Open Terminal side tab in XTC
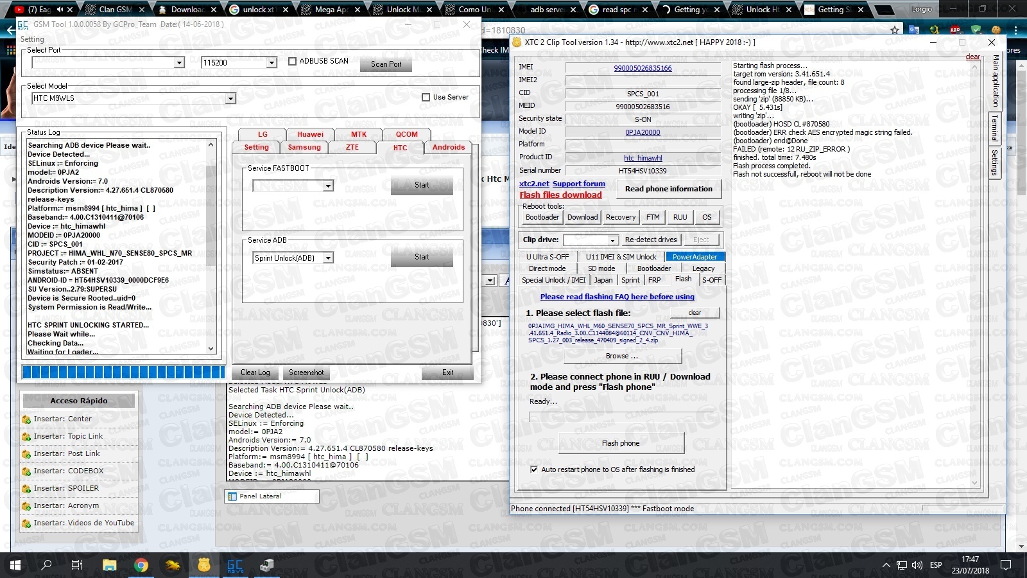The image size is (1027, 578). click(x=994, y=128)
